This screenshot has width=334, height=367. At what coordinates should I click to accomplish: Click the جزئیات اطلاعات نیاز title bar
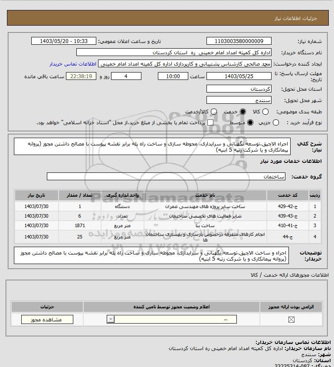pyautogui.click(x=168, y=18)
